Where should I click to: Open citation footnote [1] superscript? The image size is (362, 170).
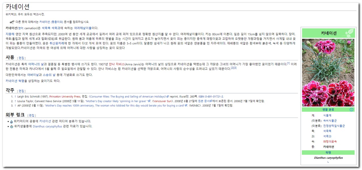tap(288, 63)
